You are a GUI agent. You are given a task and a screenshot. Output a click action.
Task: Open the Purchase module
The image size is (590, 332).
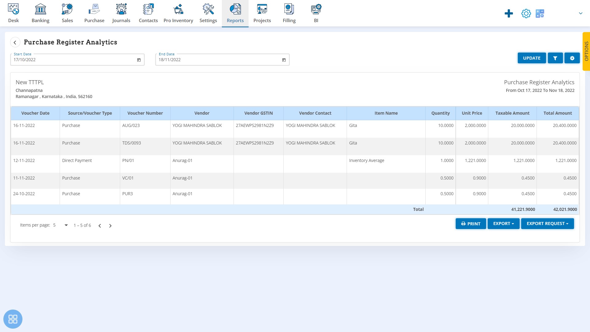coord(94,14)
